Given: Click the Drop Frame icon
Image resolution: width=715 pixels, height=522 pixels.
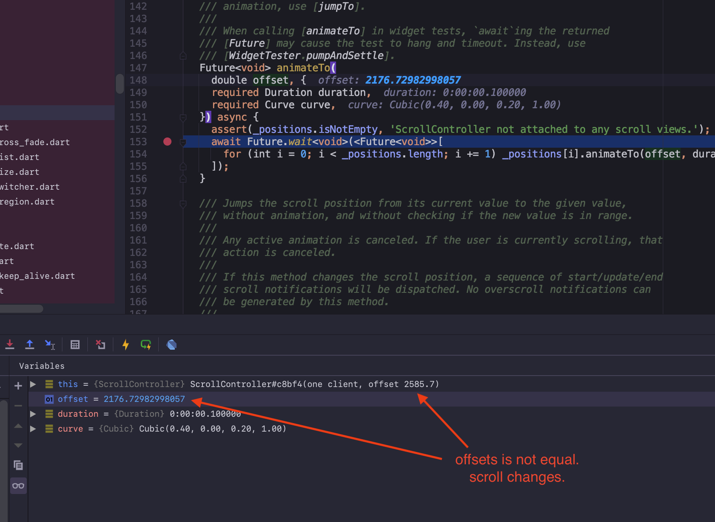Looking at the screenshot, I should pyautogui.click(x=101, y=344).
